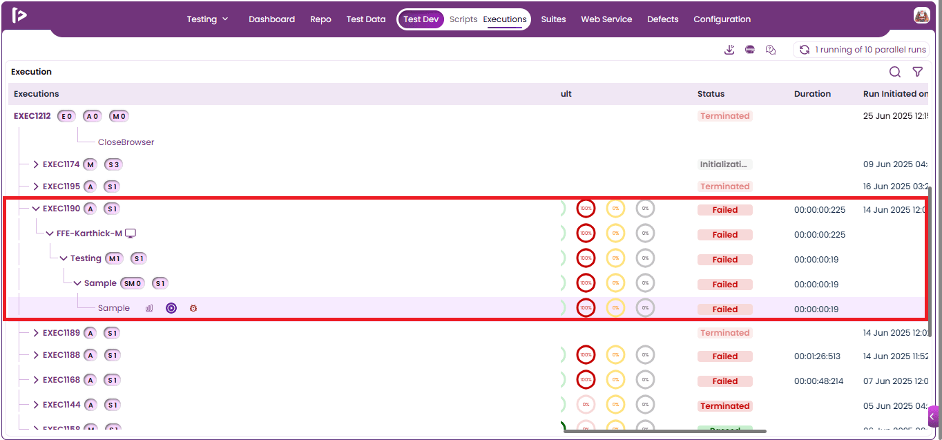The image size is (942, 440).
Task: Switch to the Scripts tab
Action: click(463, 19)
